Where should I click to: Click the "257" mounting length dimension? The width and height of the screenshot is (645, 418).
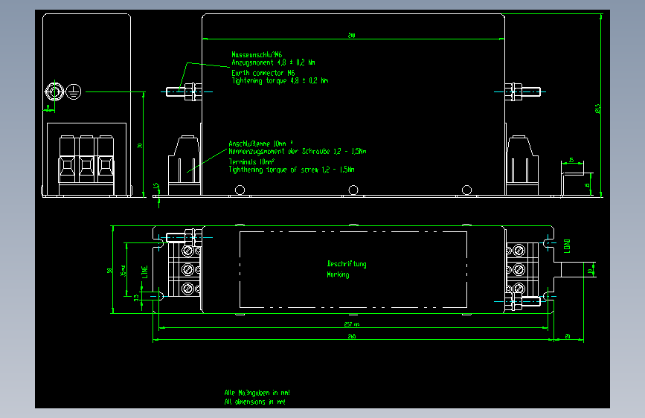[x=352, y=324]
